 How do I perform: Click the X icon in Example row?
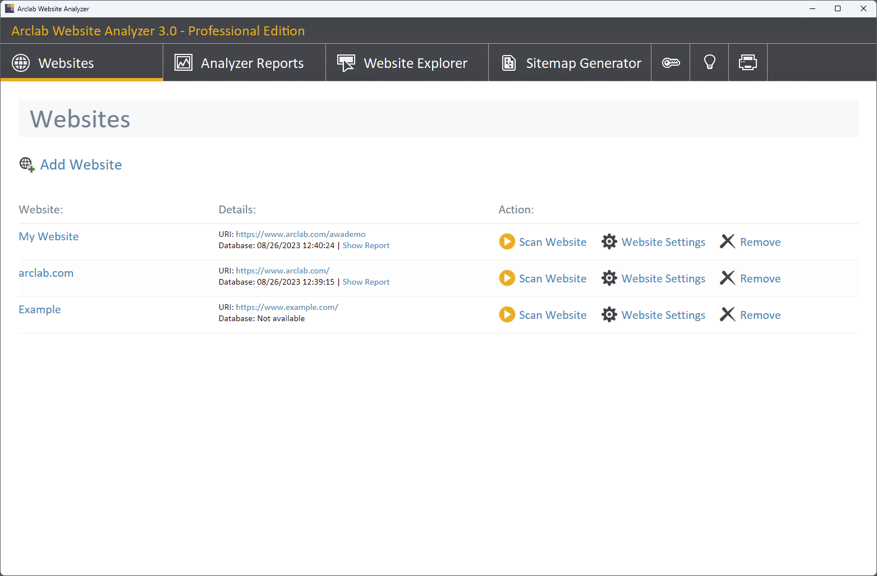[727, 314]
